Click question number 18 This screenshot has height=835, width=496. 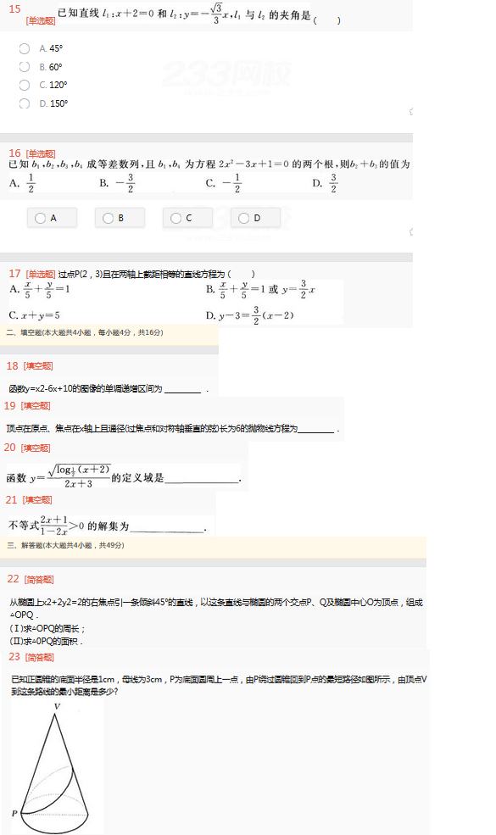click(x=12, y=366)
